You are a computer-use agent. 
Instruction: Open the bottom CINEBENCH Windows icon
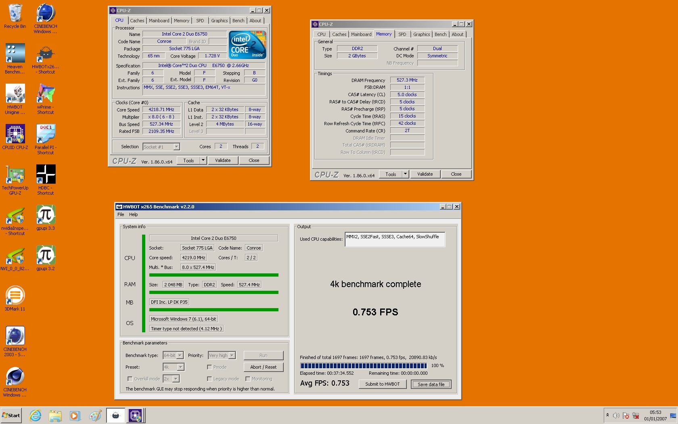[x=15, y=382]
